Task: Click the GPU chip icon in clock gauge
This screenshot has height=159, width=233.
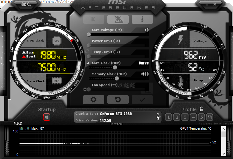Action: [x=57, y=41]
